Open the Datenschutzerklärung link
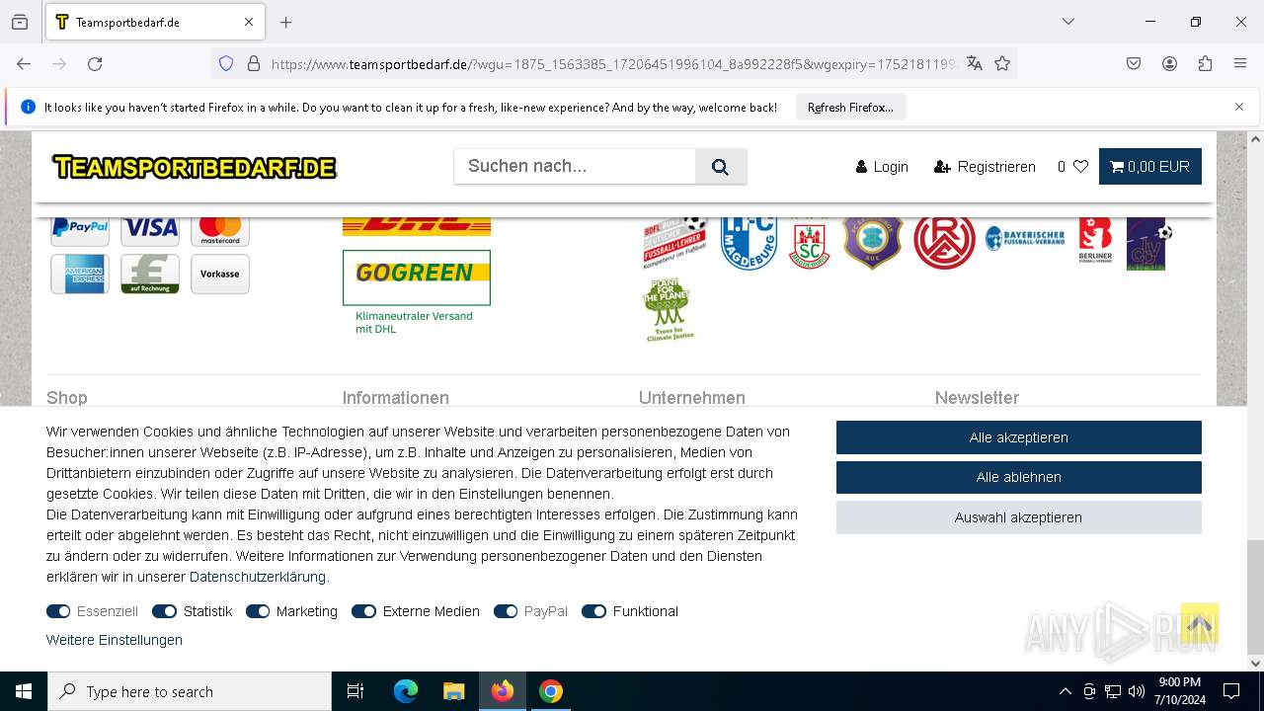The image size is (1264, 711). pyautogui.click(x=258, y=577)
